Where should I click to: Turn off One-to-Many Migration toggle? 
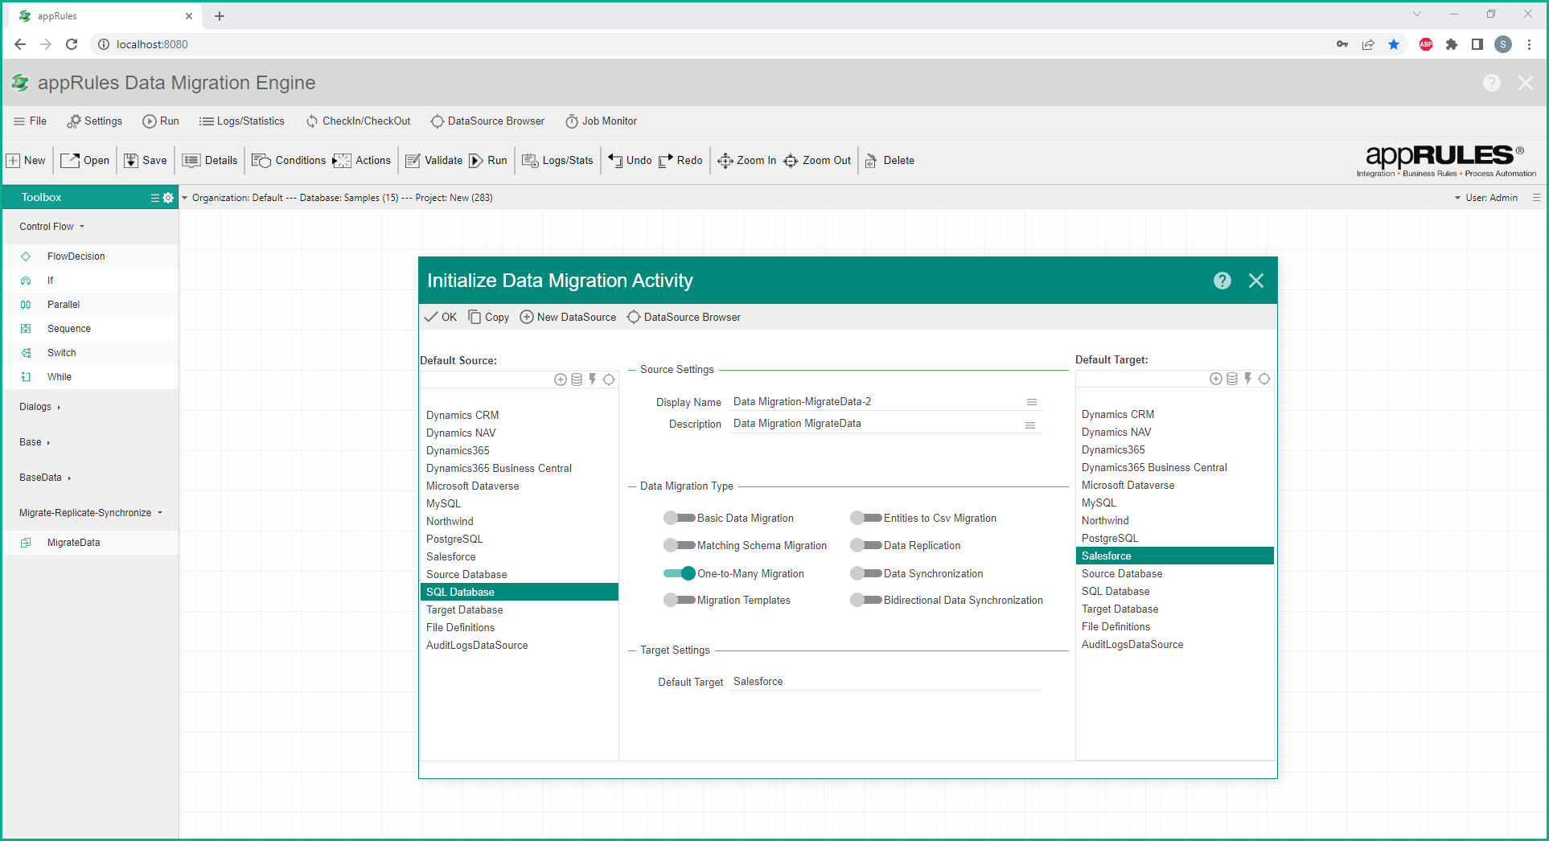(680, 573)
